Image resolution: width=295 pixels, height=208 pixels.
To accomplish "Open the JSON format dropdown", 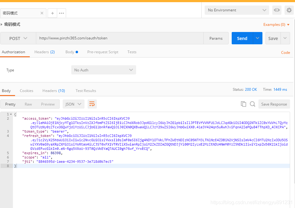I will (73, 104).
